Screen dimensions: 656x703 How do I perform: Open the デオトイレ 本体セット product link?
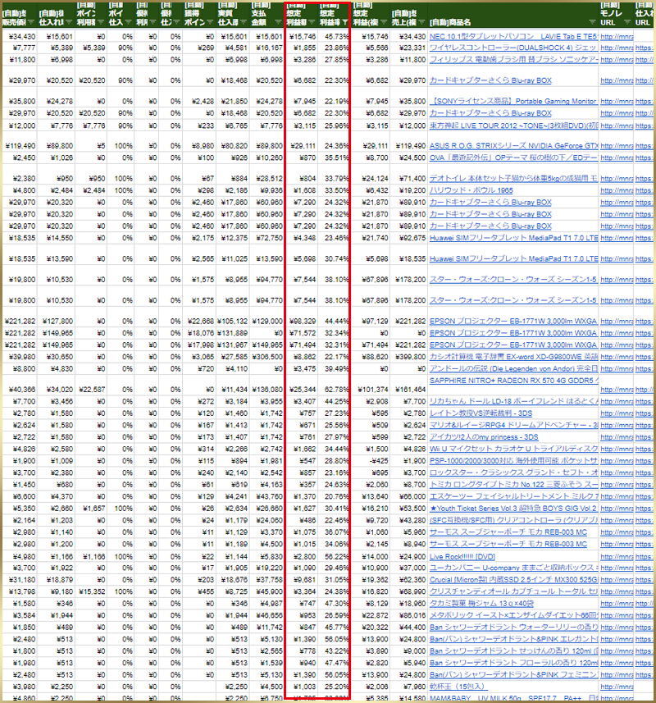click(513, 179)
